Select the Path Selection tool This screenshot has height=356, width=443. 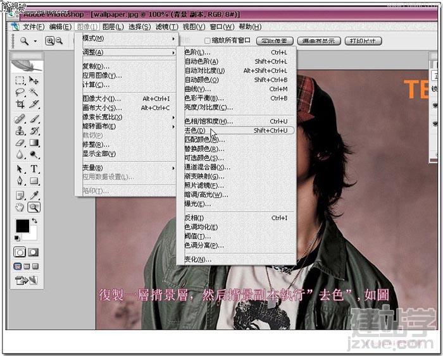(x=20, y=169)
